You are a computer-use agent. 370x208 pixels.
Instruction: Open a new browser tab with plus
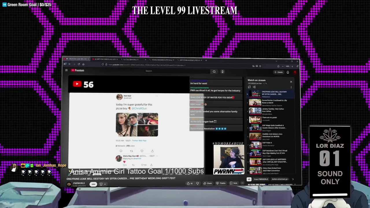[206, 60]
